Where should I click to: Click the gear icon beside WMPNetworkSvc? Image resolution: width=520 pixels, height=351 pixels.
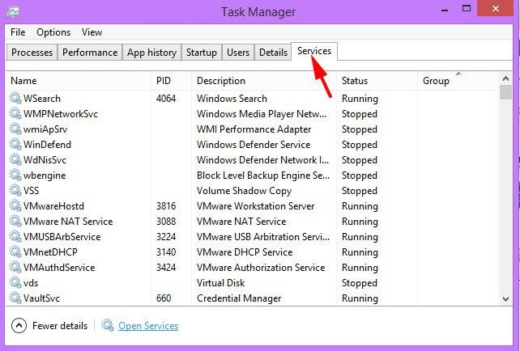click(15, 113)
